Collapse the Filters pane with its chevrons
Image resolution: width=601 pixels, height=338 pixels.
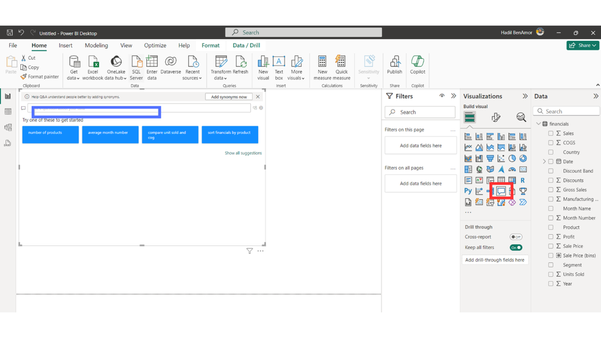[454, 96]
